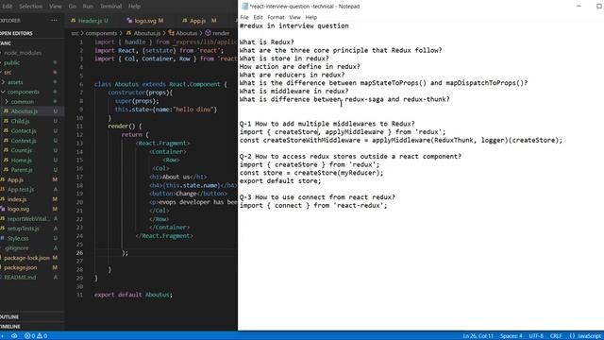The image size is (604, 340).
Task: Open errors and warnings status indicator
Action: pyautogui.click(x=36, y=336)
